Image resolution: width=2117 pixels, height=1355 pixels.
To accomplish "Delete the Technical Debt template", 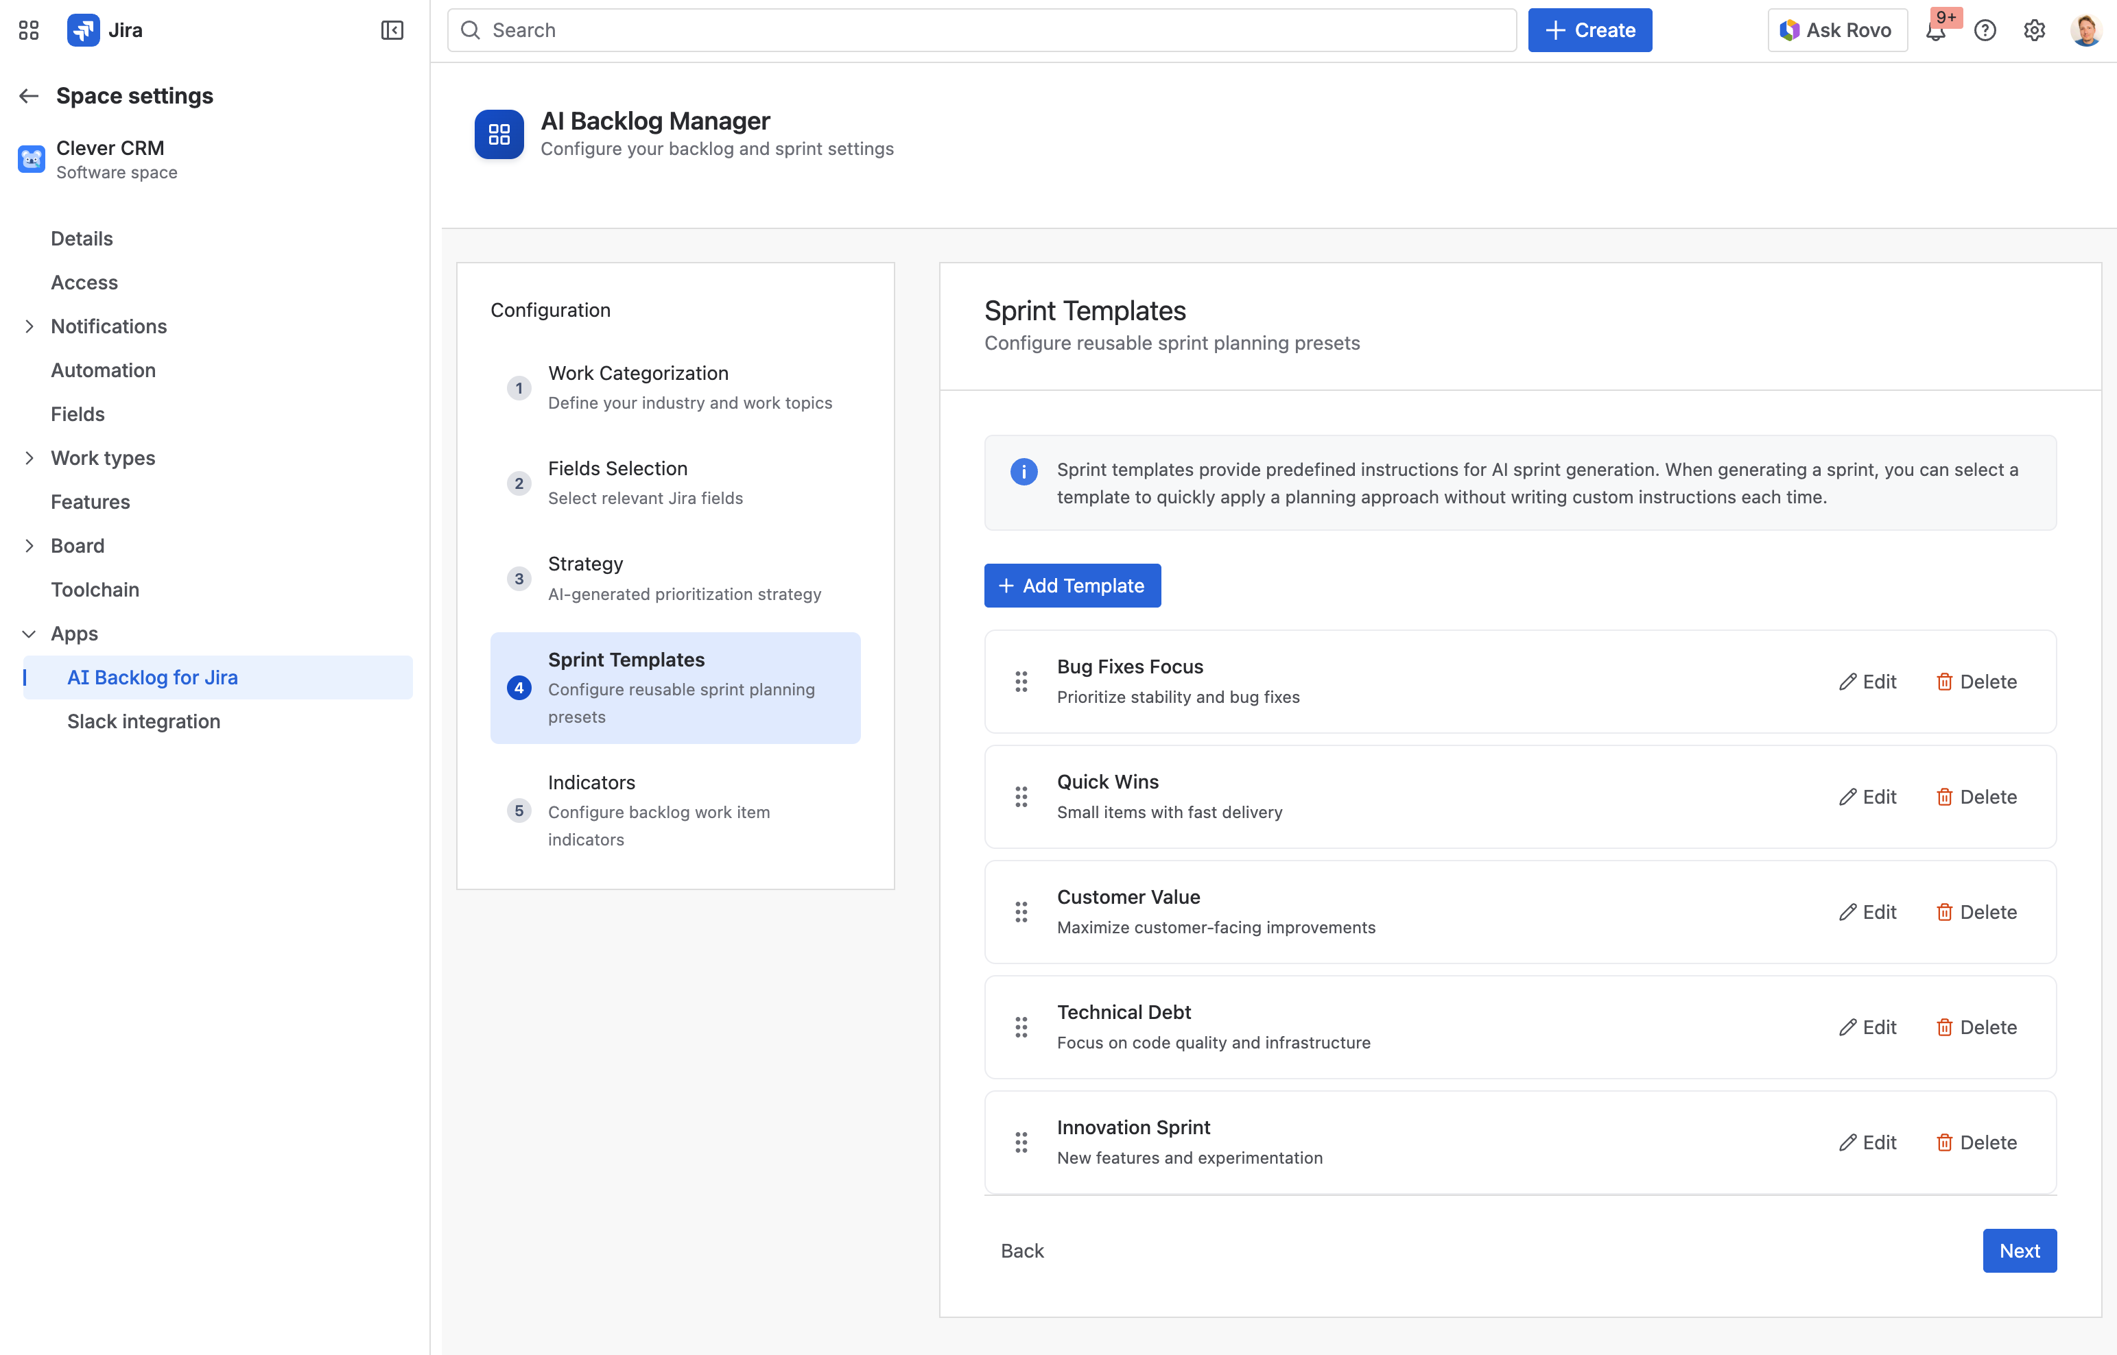I will [1976, 1027].
